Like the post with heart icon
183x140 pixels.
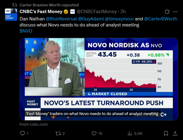pyautogui.click(x=94, y=133)
